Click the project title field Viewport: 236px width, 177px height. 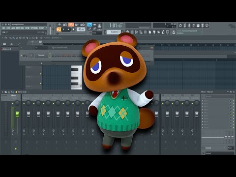coord(29,24)
